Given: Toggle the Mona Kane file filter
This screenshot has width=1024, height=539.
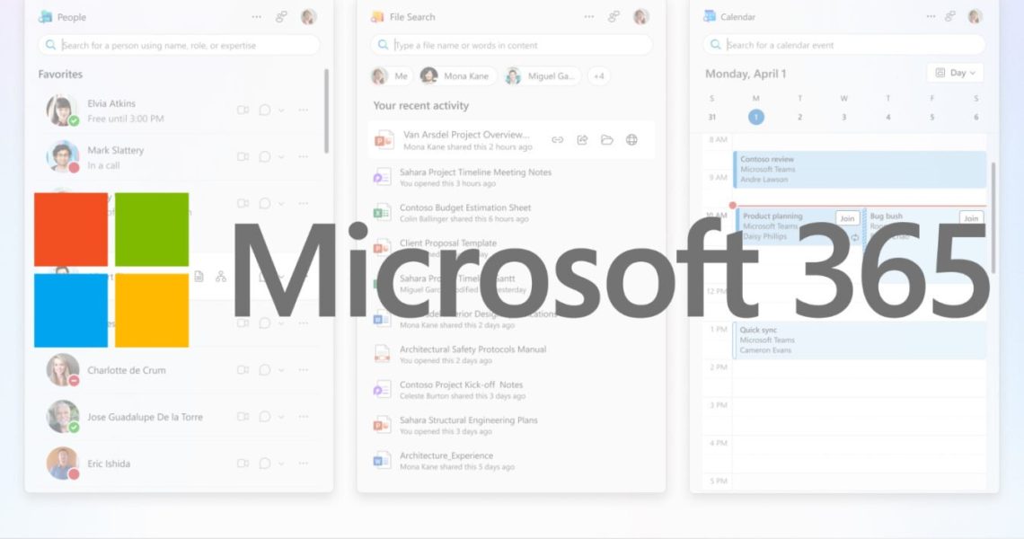Looking at the screenshot, I should pos(456,76).
